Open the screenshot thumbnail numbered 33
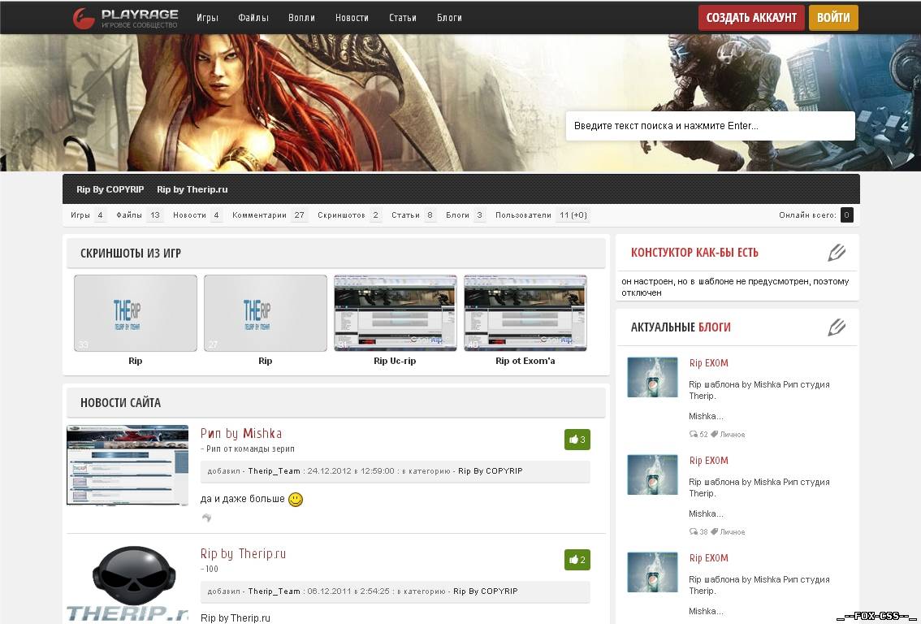 click(136, 313)
